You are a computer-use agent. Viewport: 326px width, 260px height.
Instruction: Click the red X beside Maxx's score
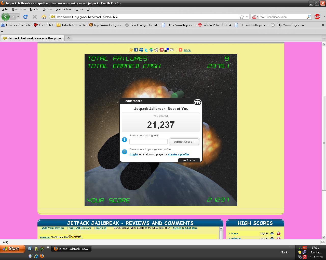click(279, 233)
